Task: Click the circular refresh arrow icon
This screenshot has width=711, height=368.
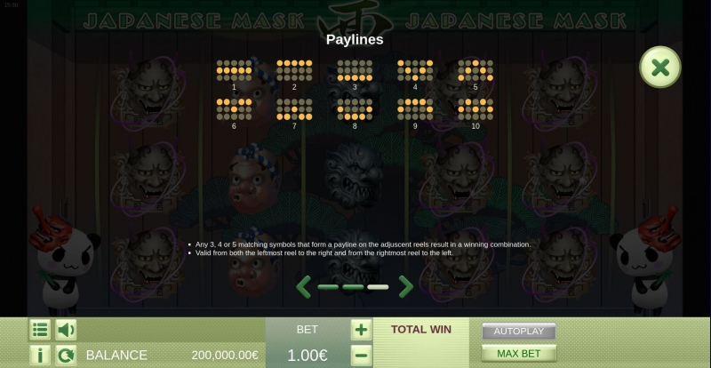Action: tap(66, 356)
